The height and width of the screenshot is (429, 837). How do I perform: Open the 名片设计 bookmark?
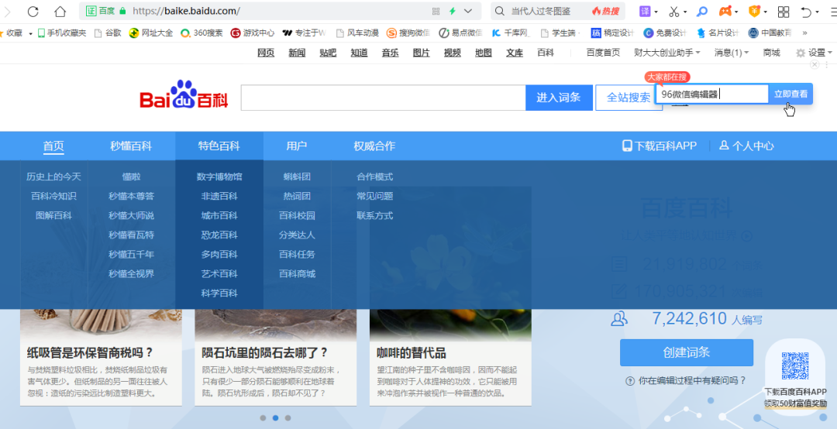[718, 33]
